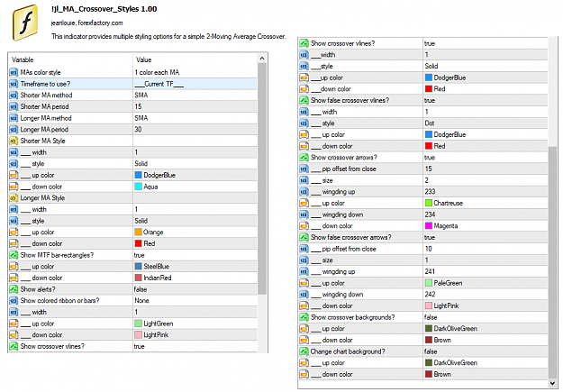Image resolution: width=563 pixels, height=392 pixels.
Task: Select the boolean icon for 'Show crossover arrows?'
Action: point(304,158)
